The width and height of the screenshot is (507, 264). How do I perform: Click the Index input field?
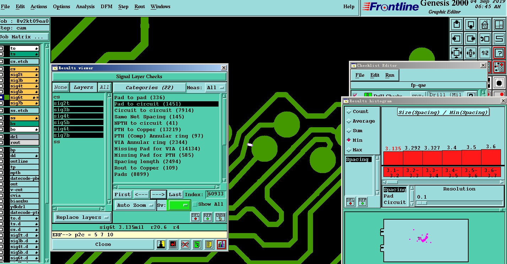point(216,194)
